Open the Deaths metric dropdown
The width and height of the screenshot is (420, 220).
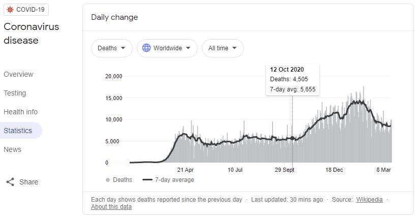pyautogui.click(x=112, y=48)
